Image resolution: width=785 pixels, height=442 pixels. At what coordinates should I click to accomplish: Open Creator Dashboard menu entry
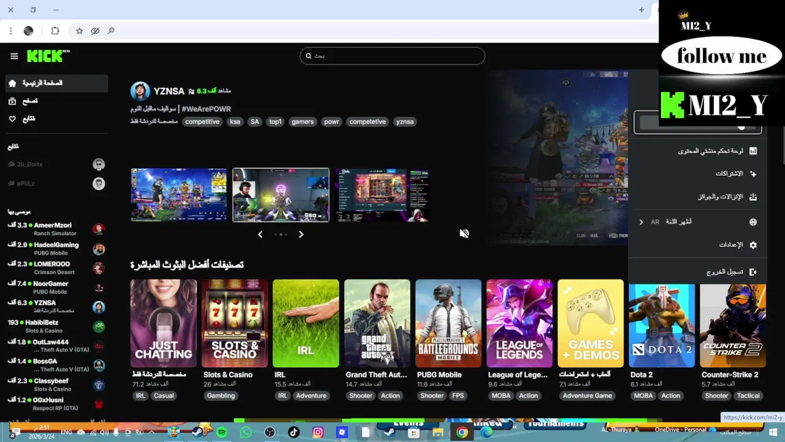click(699, 151)
